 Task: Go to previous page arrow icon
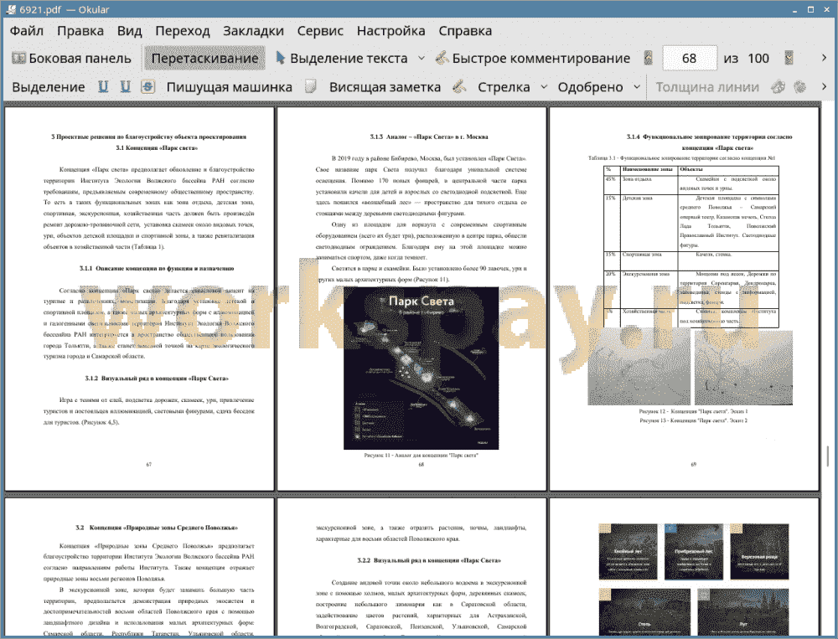[x=649, y=59]
